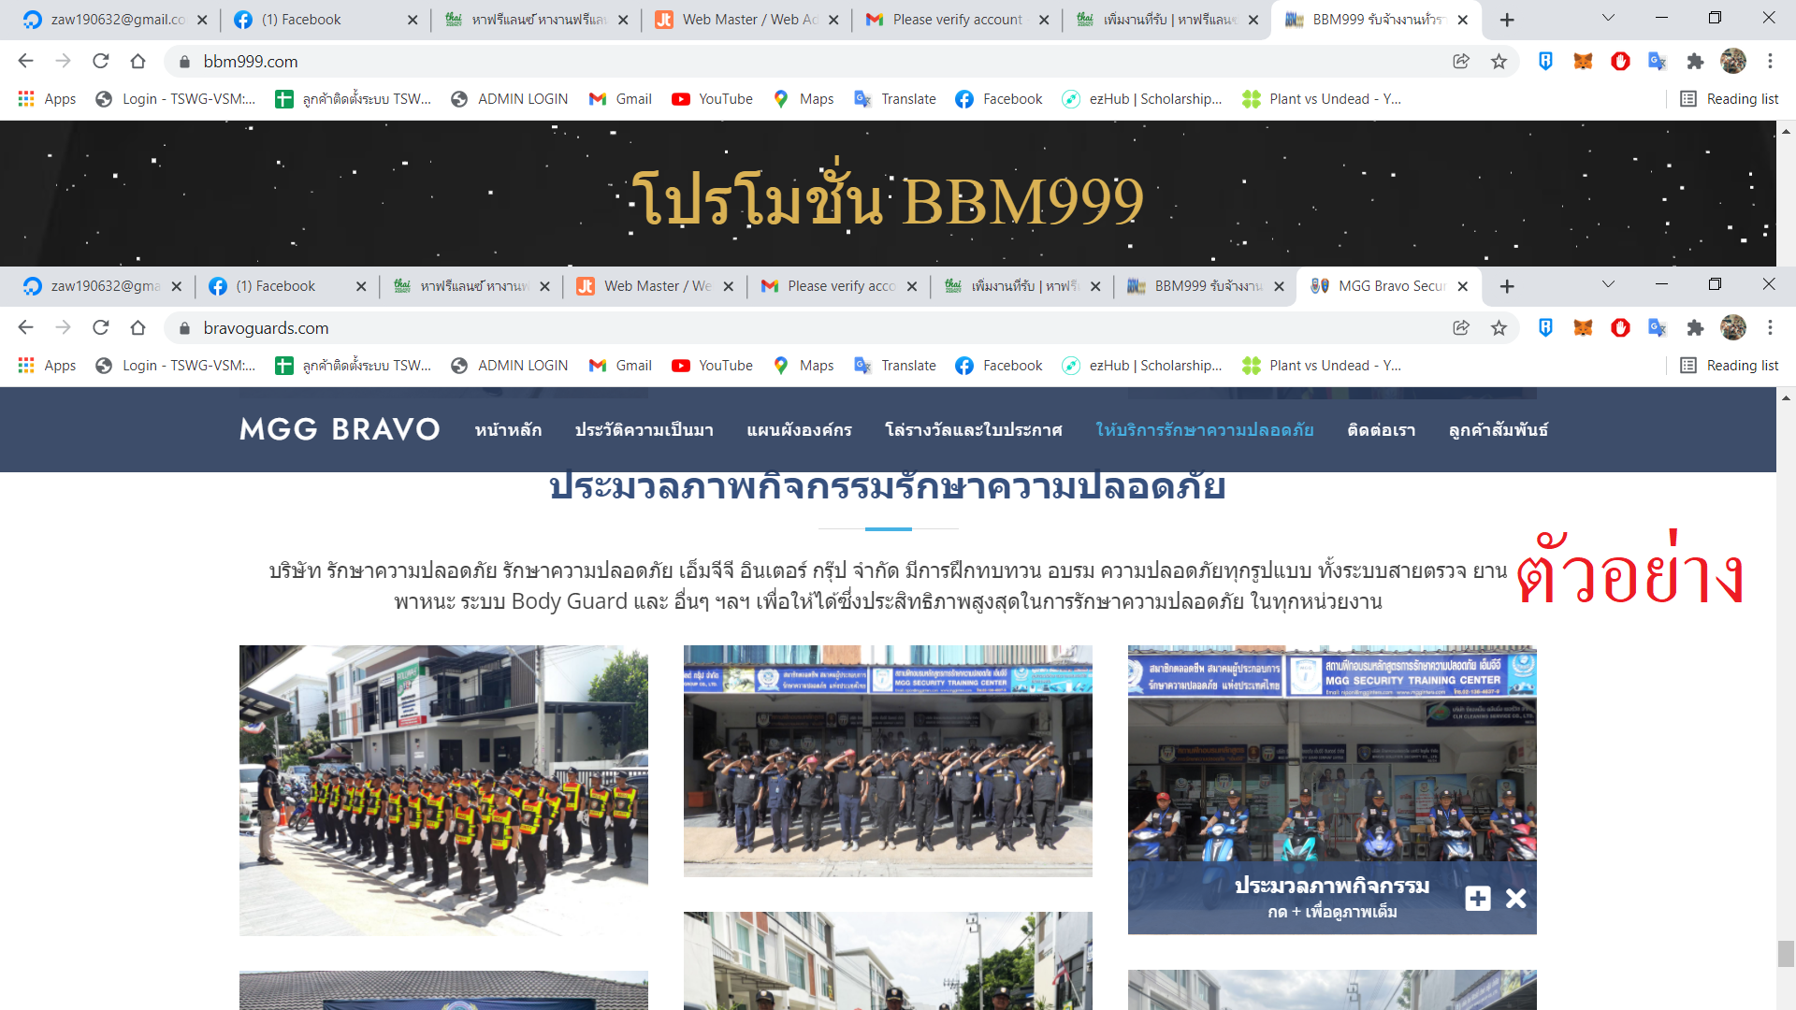Image resolution: width=1796 pixels, height=1010 pixels.
Task: Open Reading list in bbm999 window
Action: click(x=1730, y=99)
